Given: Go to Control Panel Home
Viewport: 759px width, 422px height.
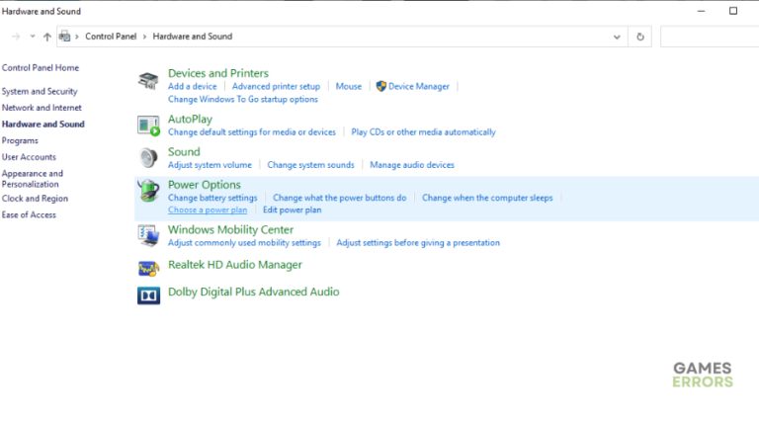Looking at the screenshot, I should point(41,67).
